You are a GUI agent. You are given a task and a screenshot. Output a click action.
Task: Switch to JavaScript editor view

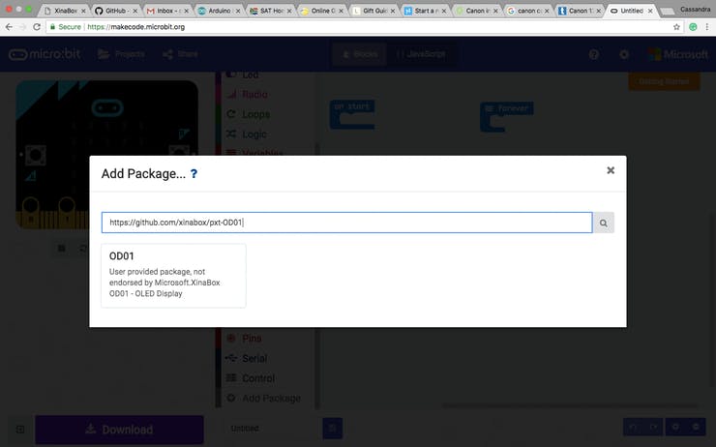click(x=421, y=54)
